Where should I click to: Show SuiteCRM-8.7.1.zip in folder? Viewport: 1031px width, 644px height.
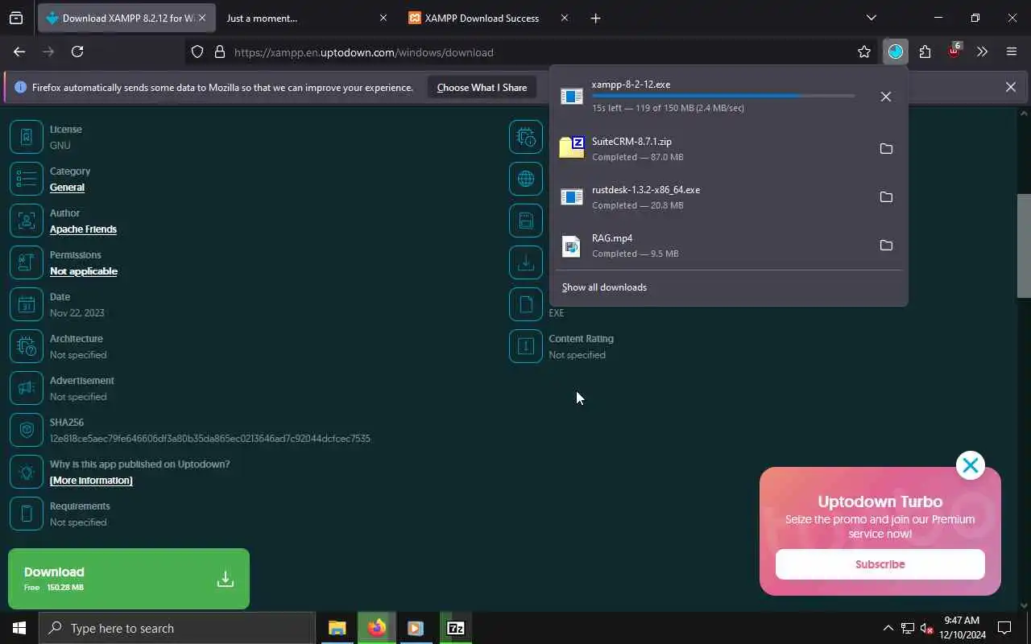(886, 149)
